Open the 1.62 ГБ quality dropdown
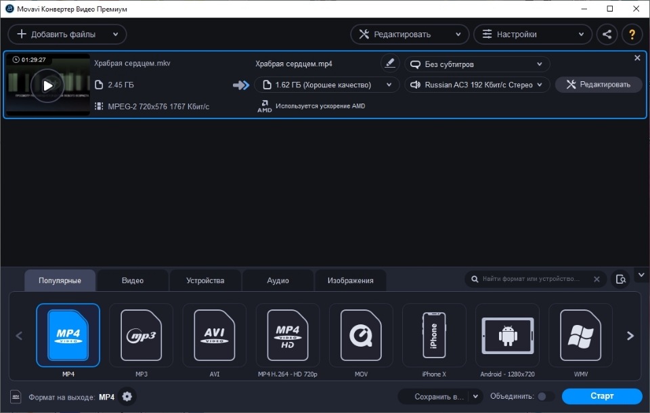 point(324,85)
